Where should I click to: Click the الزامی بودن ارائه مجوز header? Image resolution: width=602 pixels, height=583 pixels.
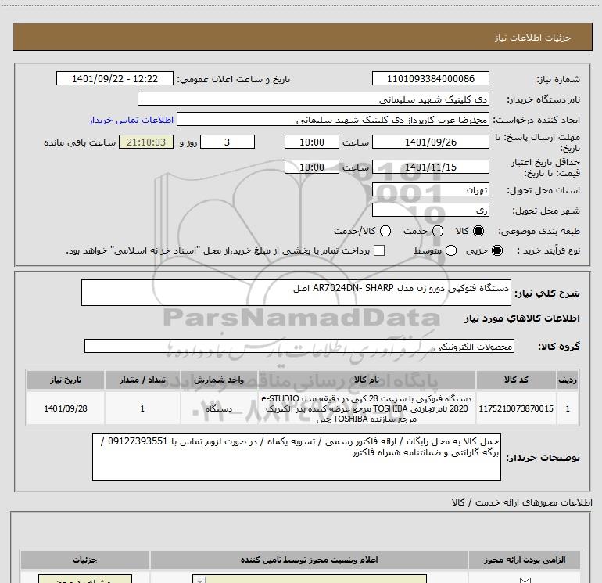tap(525, 560)
